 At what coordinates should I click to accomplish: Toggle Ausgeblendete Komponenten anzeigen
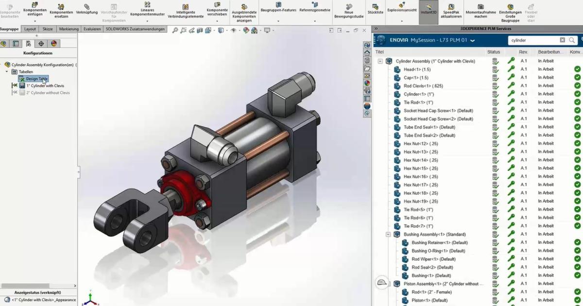click(x=244, y=11)
